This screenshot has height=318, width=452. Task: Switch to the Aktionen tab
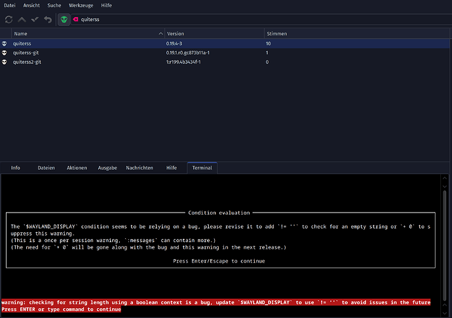(77, 168)
